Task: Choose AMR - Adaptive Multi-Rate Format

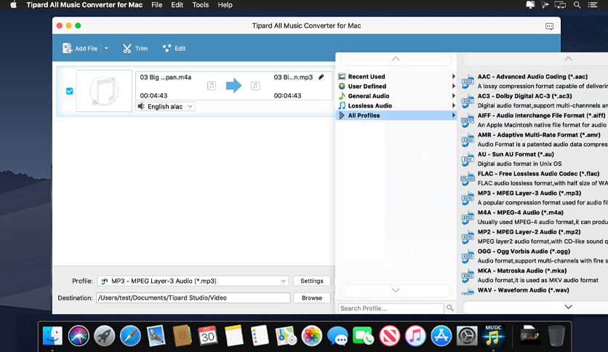Action: 534,140
